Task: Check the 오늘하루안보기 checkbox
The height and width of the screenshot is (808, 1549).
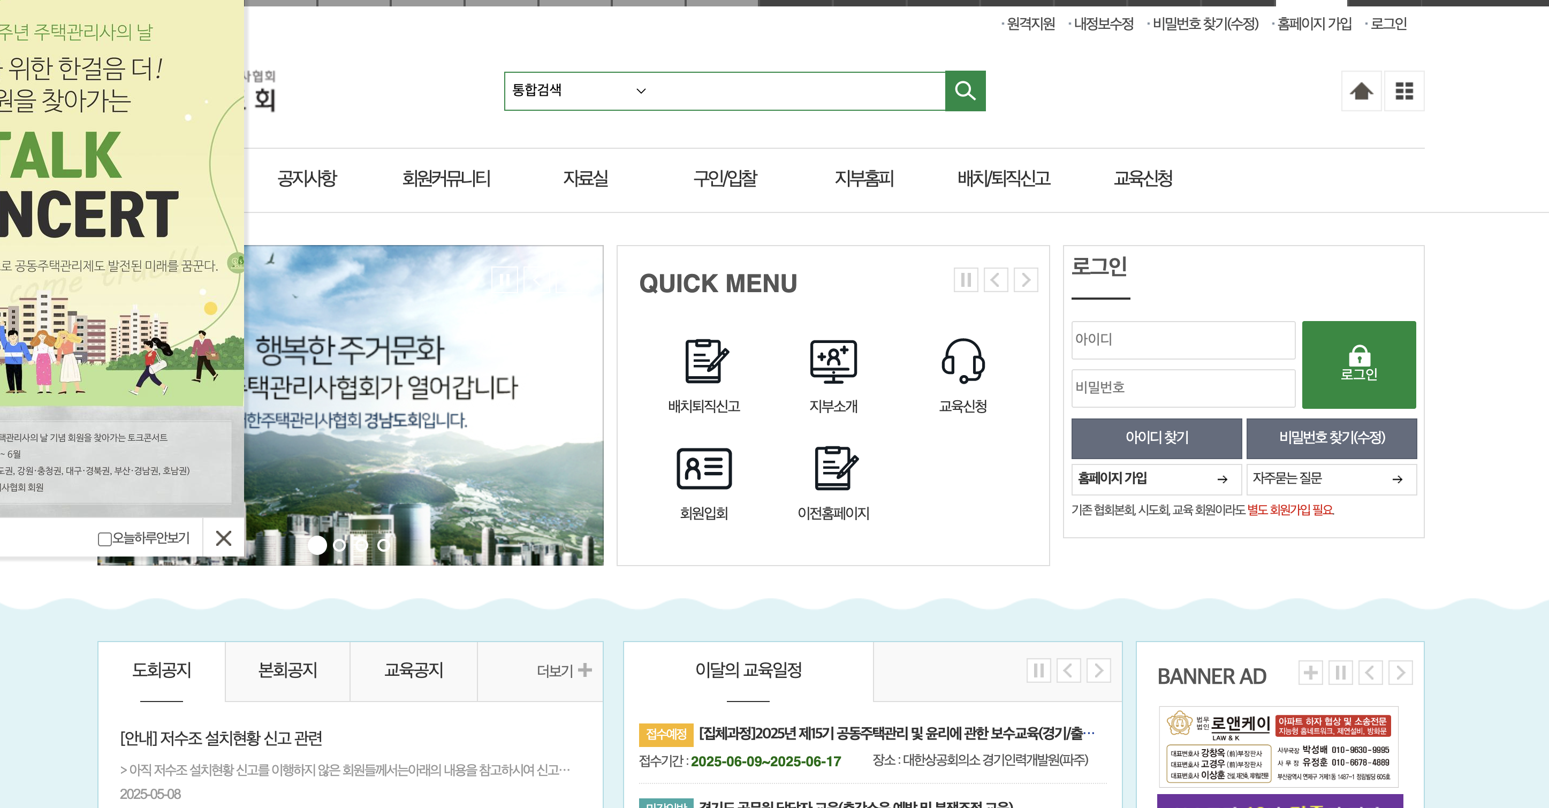Action: (x=104, y=539)
